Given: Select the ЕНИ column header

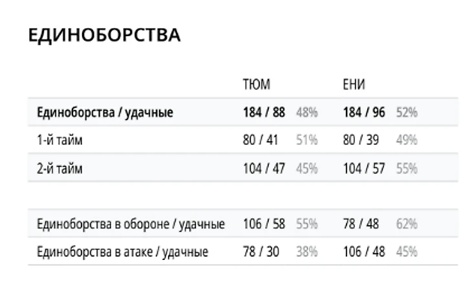Looking at the screenshot, I should click(355, 85).
